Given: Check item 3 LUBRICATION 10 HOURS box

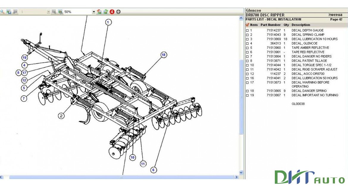Looking at the screenshot, I should pyautogui.click(x=247, y=39).
